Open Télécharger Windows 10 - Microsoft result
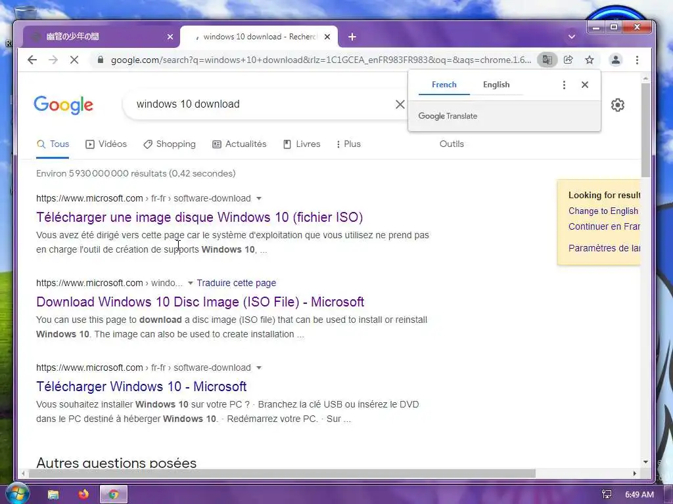Viewport: 673px width, 504px height. [x=141, y=387]
